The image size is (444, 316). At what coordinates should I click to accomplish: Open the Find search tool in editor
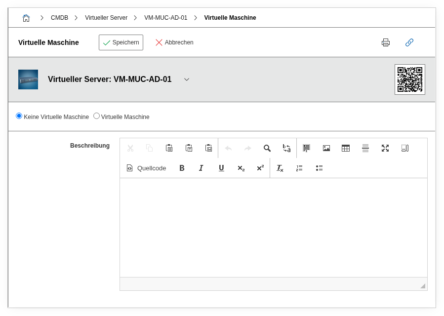point(267,148)
